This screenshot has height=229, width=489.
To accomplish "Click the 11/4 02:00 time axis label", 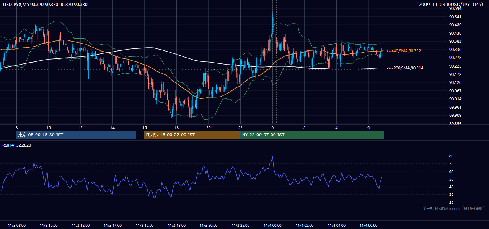I will click(x=304, y=226).
